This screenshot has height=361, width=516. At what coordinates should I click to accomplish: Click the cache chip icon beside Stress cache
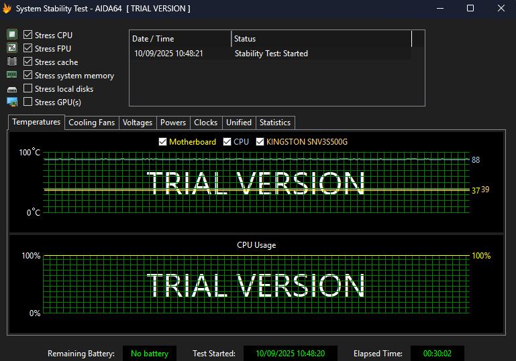coord(12,62)
